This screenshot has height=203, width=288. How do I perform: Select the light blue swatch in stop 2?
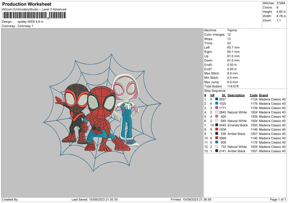click(217, 103)
